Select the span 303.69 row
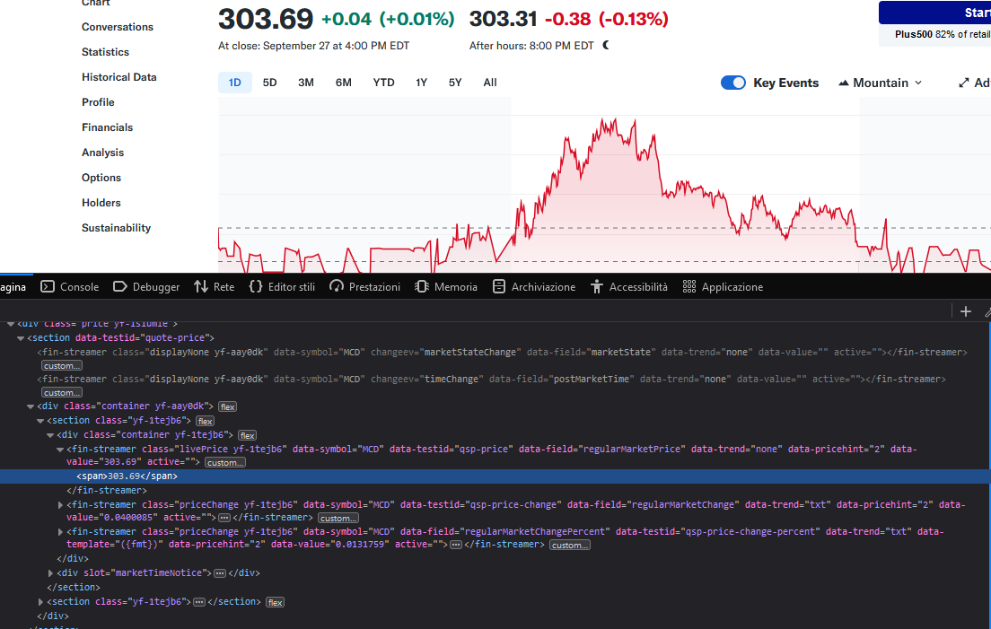This screenshot has height=629, width=991. coord(495,476)
